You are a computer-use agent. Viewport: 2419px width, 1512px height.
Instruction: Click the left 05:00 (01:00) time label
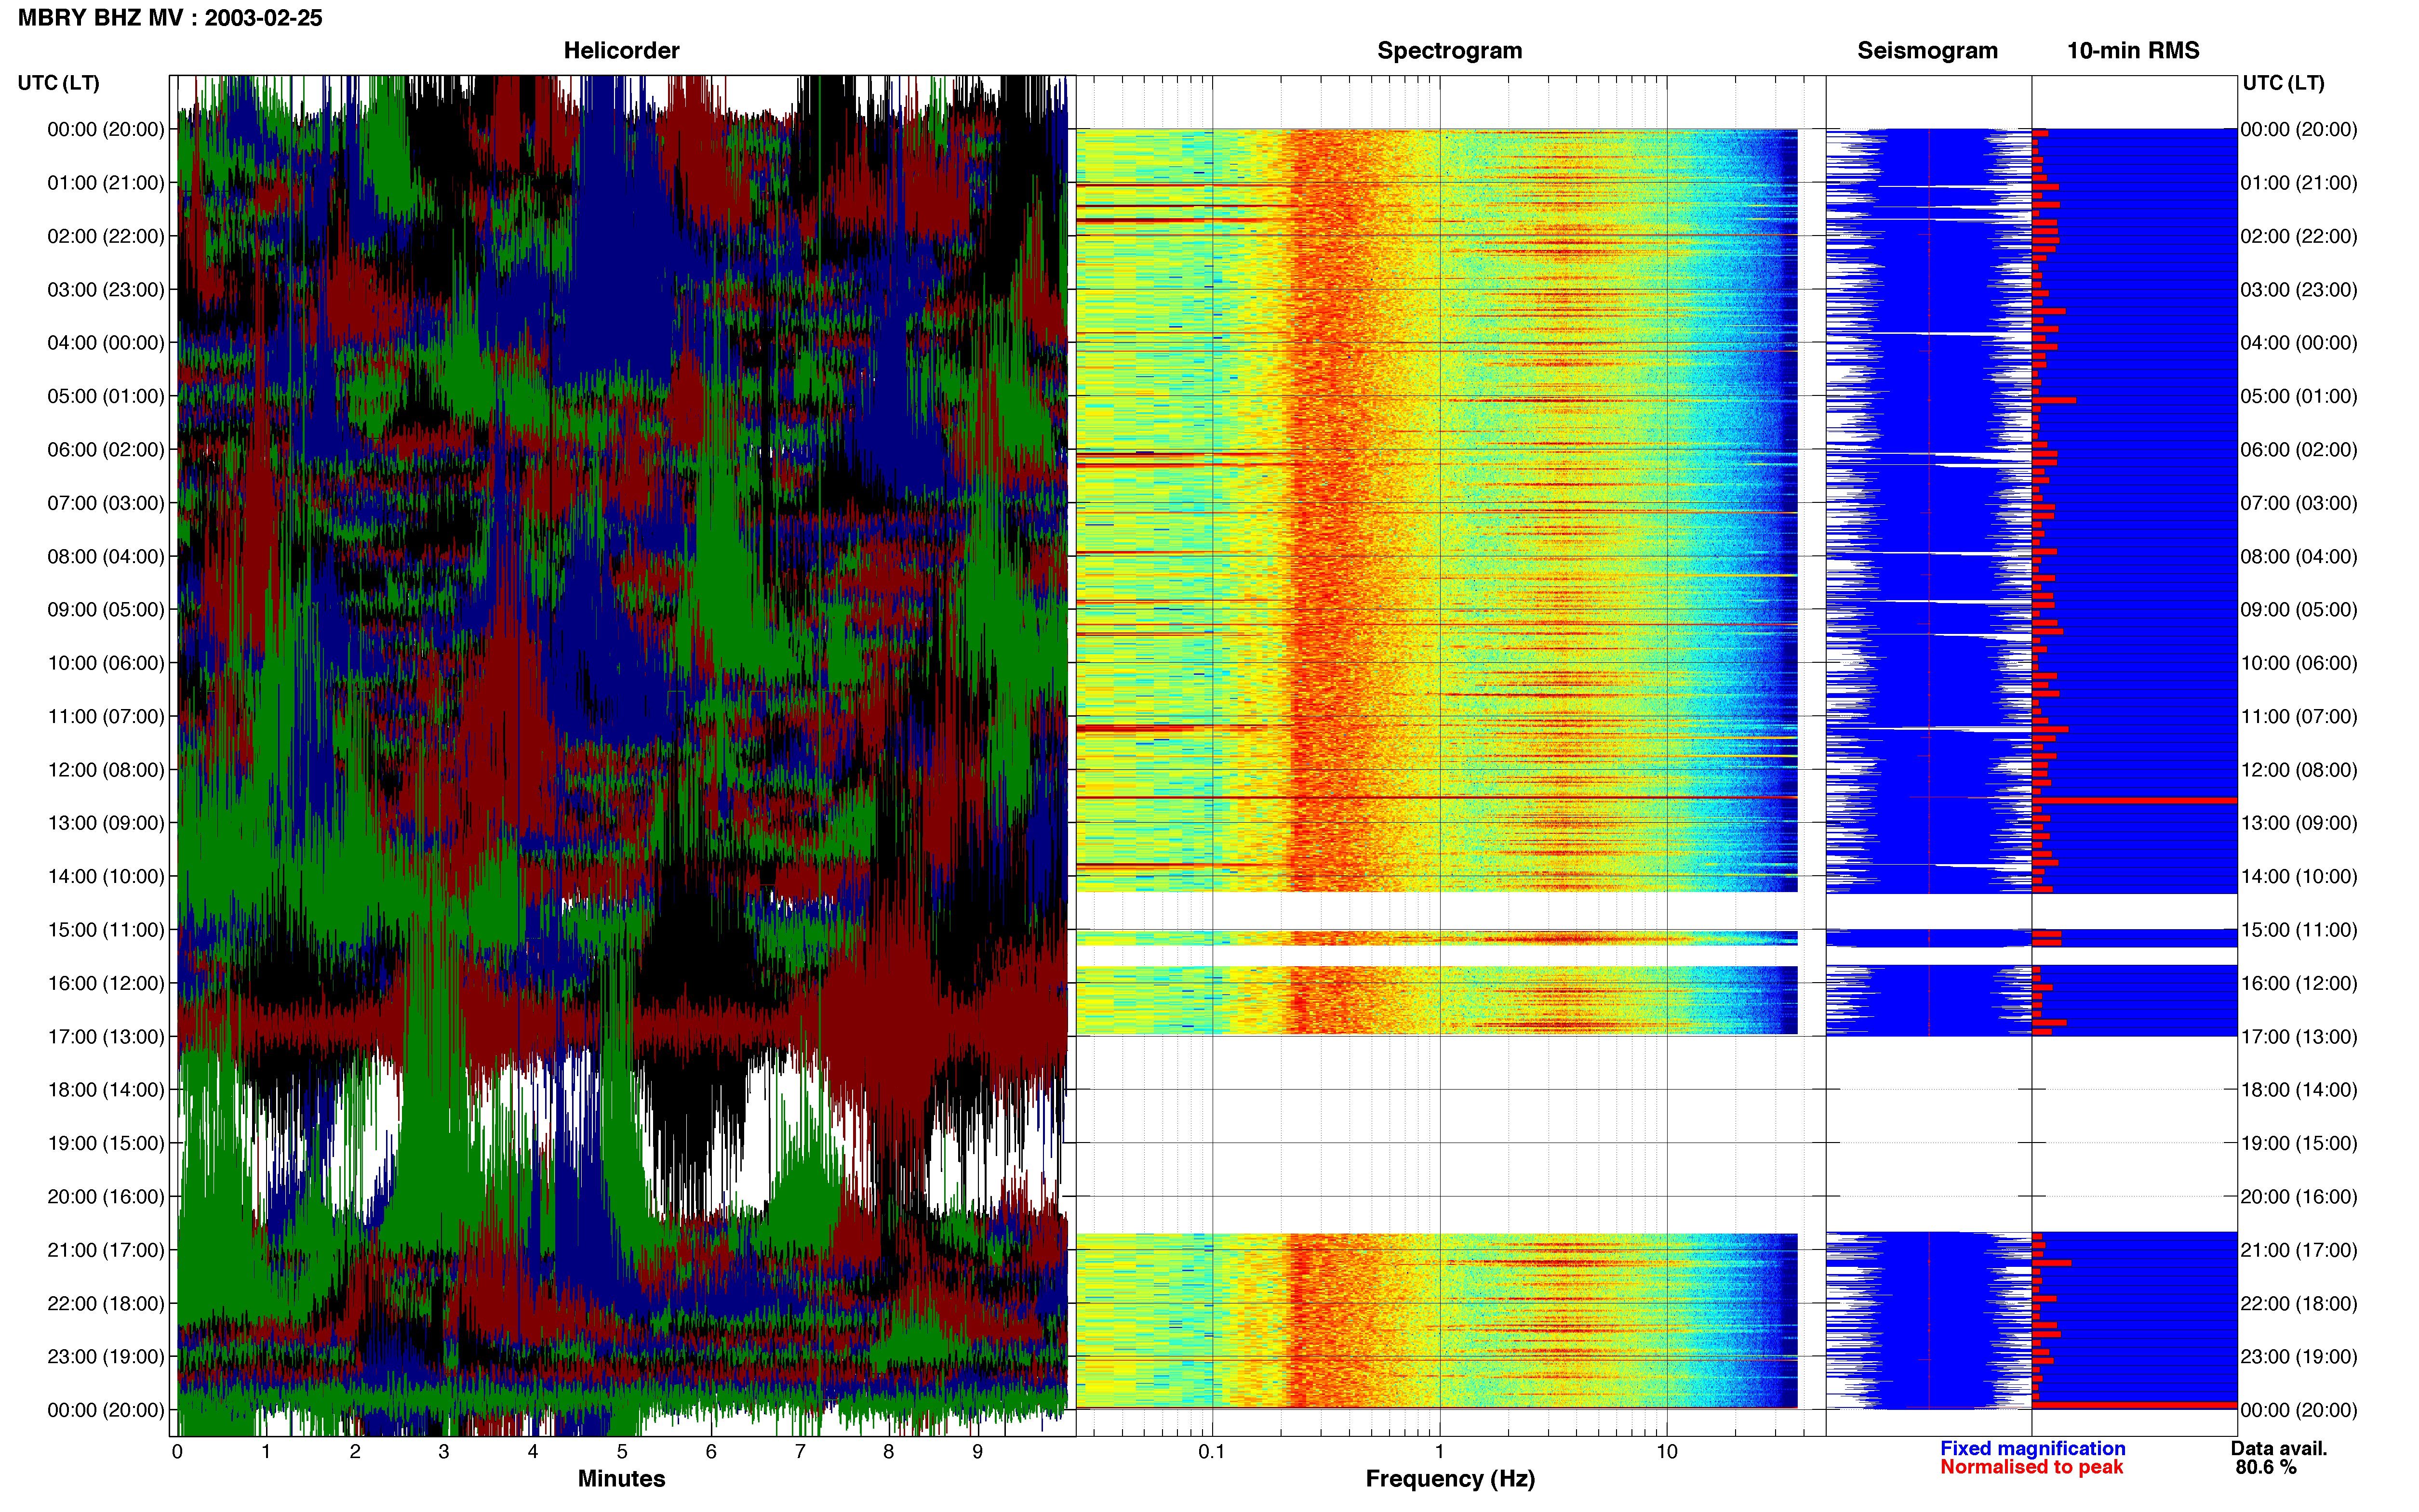click(106, 396)
